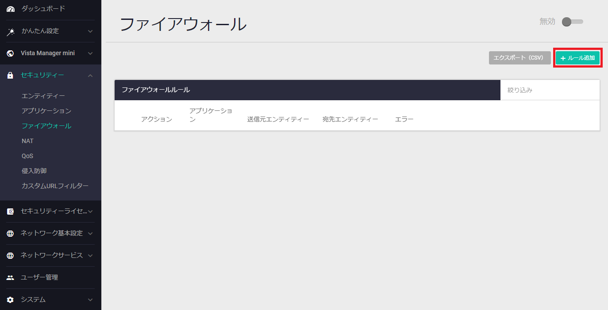Expand the セキュリティーライセンス chevron
This screenshot has height=310, width=608.
(90, 212)
